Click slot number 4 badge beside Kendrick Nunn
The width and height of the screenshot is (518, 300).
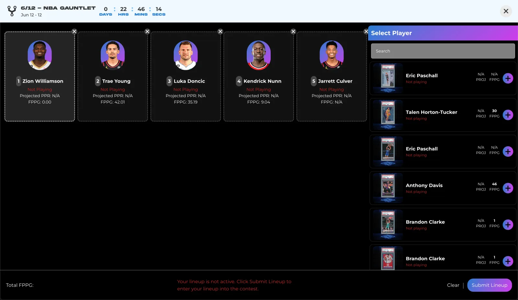pos(239,81)
